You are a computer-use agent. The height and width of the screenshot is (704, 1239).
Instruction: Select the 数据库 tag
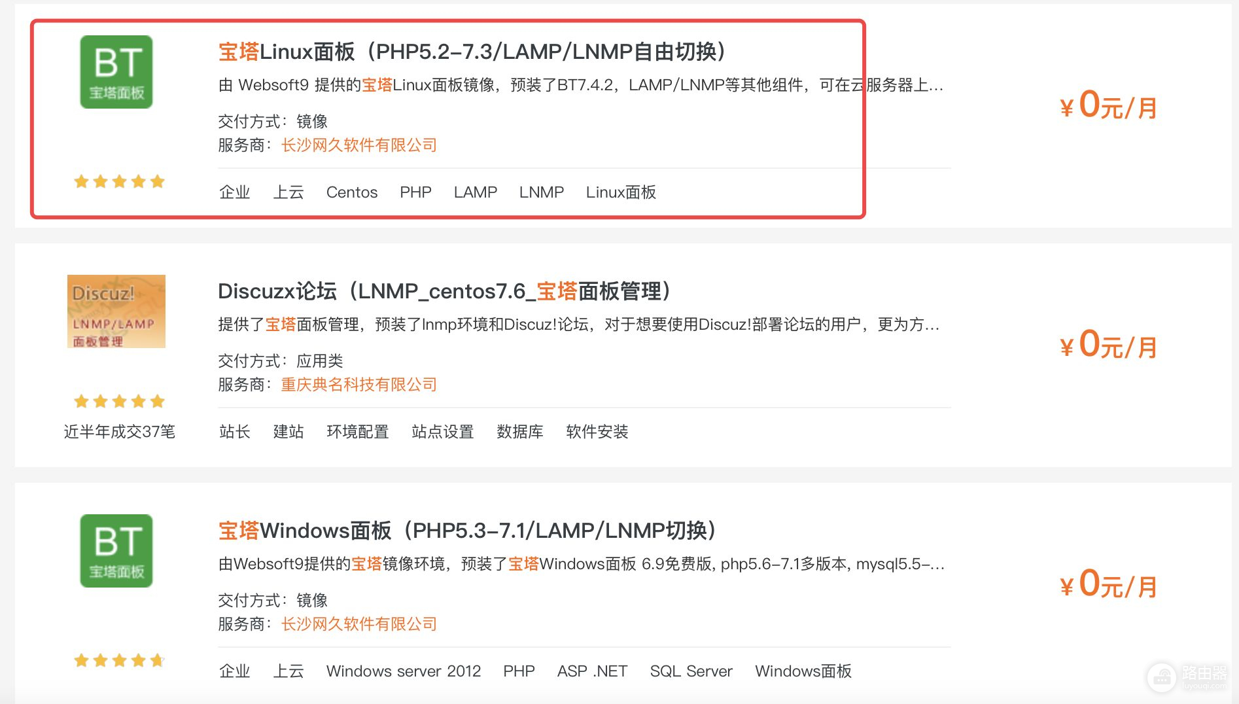coord(520,432)
